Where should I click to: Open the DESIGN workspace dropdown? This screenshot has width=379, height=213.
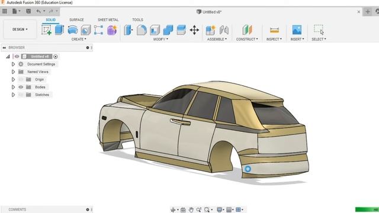(20, 29)
